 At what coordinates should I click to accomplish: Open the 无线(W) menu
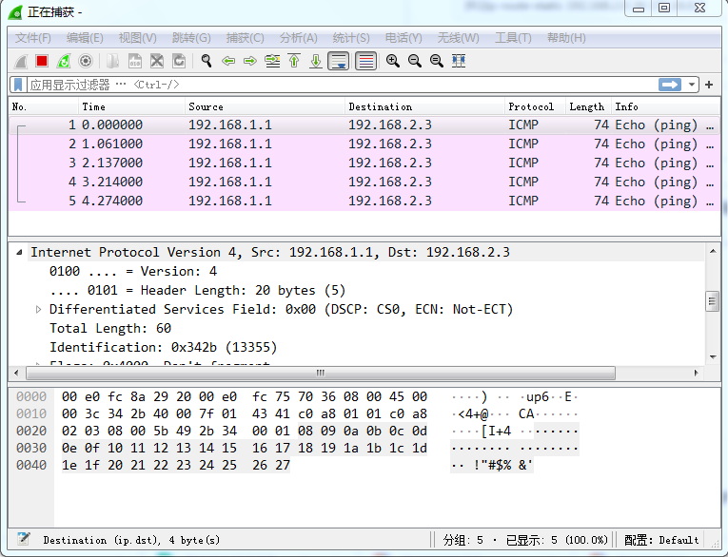458,38
